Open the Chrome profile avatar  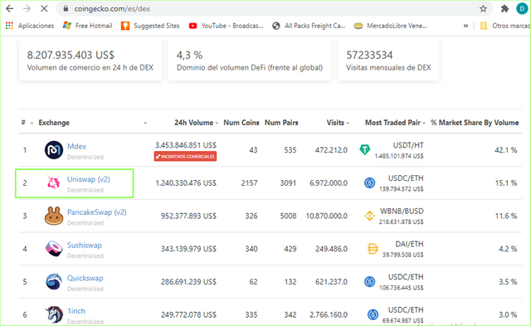(x=522, y=9)
